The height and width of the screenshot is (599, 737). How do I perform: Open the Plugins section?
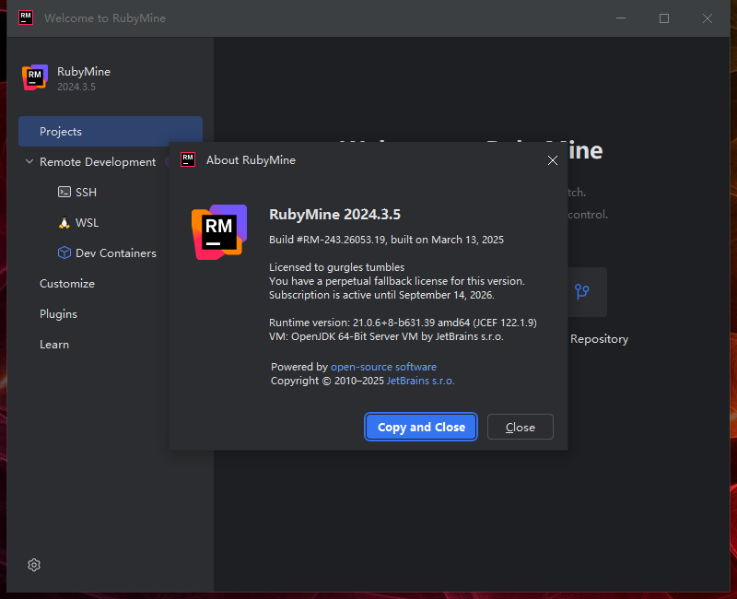click(58, 314)
